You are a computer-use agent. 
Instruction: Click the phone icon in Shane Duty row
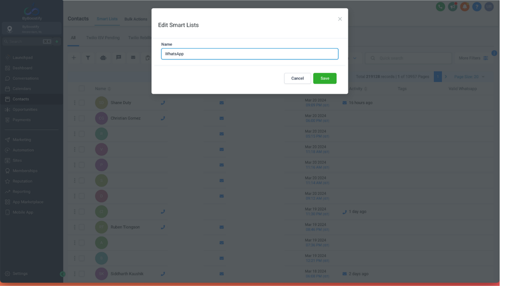163,103
